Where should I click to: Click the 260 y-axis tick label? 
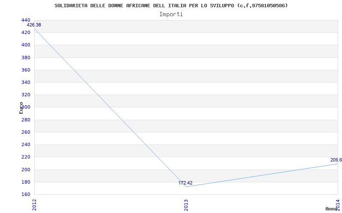(26, 132)
